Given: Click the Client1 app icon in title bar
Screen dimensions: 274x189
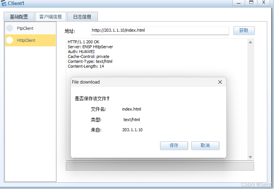Looking at the screenshot, I should (x=4, y=3).
